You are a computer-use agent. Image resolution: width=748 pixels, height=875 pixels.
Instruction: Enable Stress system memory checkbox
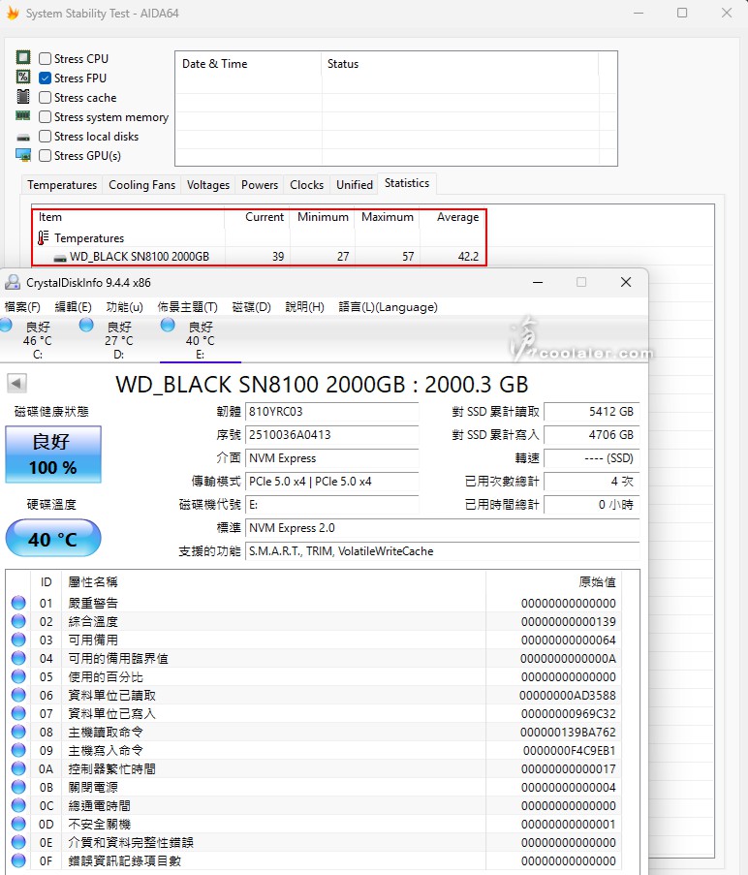pyautogui.click(x=46, y=117)
